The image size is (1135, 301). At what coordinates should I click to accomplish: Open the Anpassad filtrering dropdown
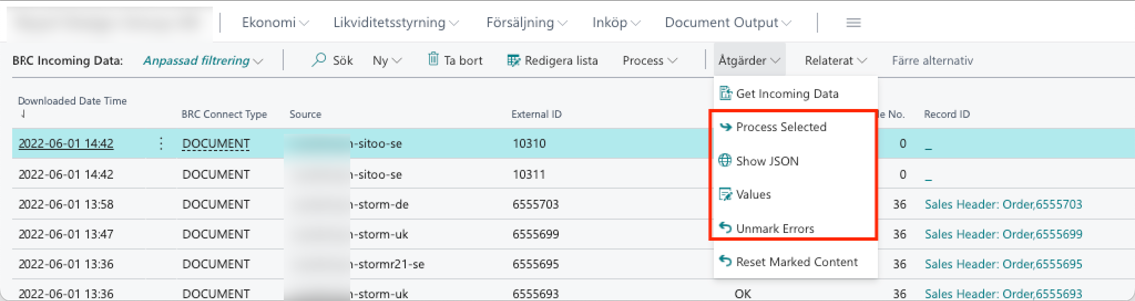[203, 61]
